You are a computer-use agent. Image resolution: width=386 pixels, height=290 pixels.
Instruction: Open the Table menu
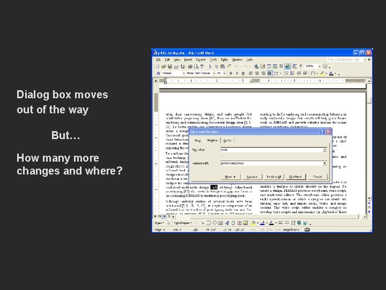[224, 60]
